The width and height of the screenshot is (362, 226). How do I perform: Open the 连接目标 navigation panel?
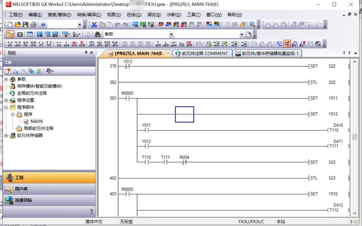(24, 200)
